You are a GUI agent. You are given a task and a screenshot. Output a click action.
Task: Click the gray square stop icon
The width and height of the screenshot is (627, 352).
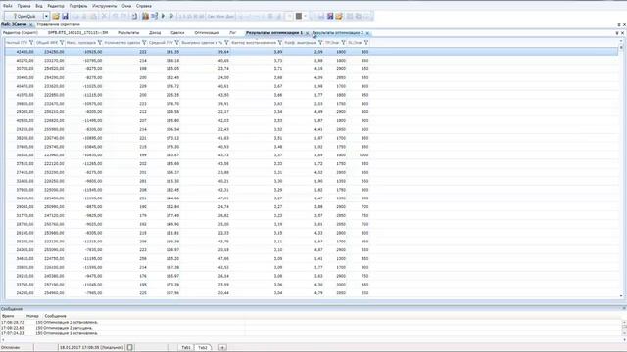click(298, 16)
